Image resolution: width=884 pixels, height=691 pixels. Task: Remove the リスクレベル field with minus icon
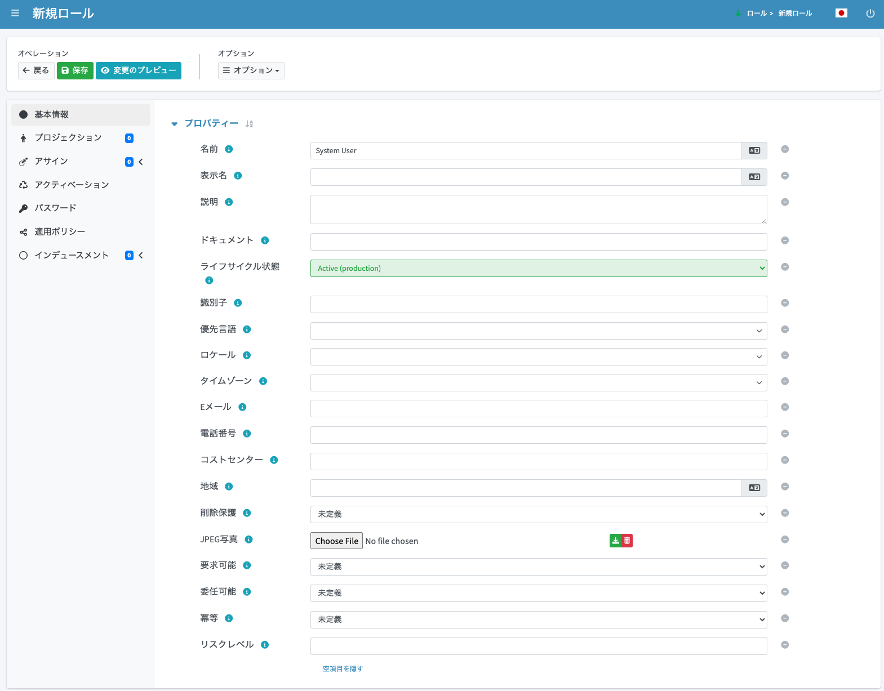click(785, 645)
